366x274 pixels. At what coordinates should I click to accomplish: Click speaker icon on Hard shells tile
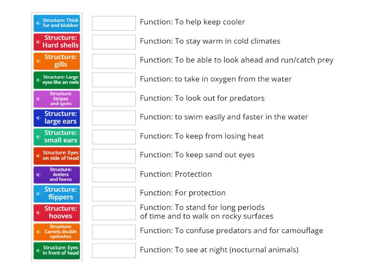point(38,42)
